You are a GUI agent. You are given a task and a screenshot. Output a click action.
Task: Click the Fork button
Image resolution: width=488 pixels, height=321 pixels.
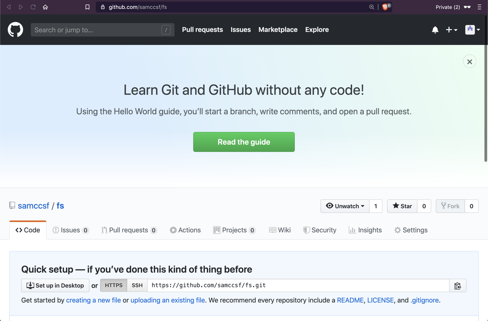pos(450,206)
